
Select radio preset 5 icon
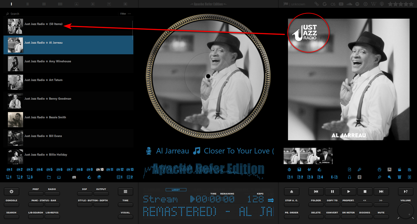[x=50, y=170]
